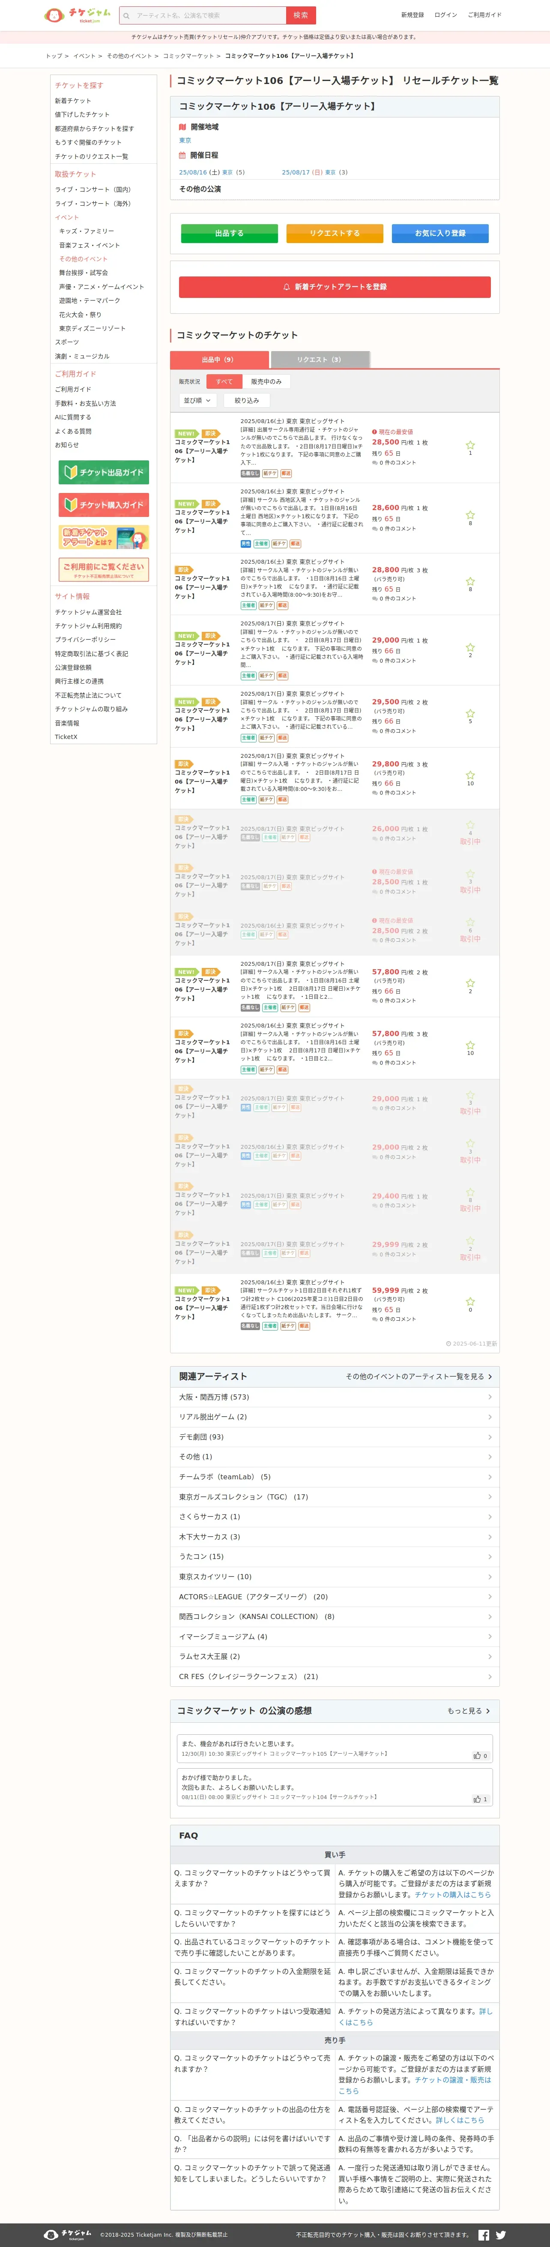Click チケットの譲渡・販売はこちら link in FAQ
The width and height of the screenshot is (550, 2247).
coord(415,2085)
